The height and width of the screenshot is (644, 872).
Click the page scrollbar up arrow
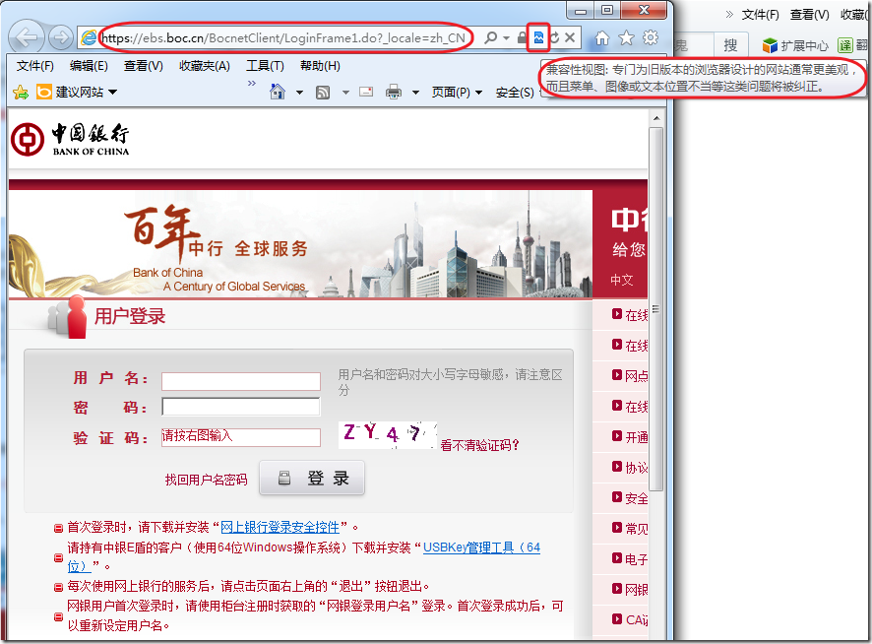[656, 118]
